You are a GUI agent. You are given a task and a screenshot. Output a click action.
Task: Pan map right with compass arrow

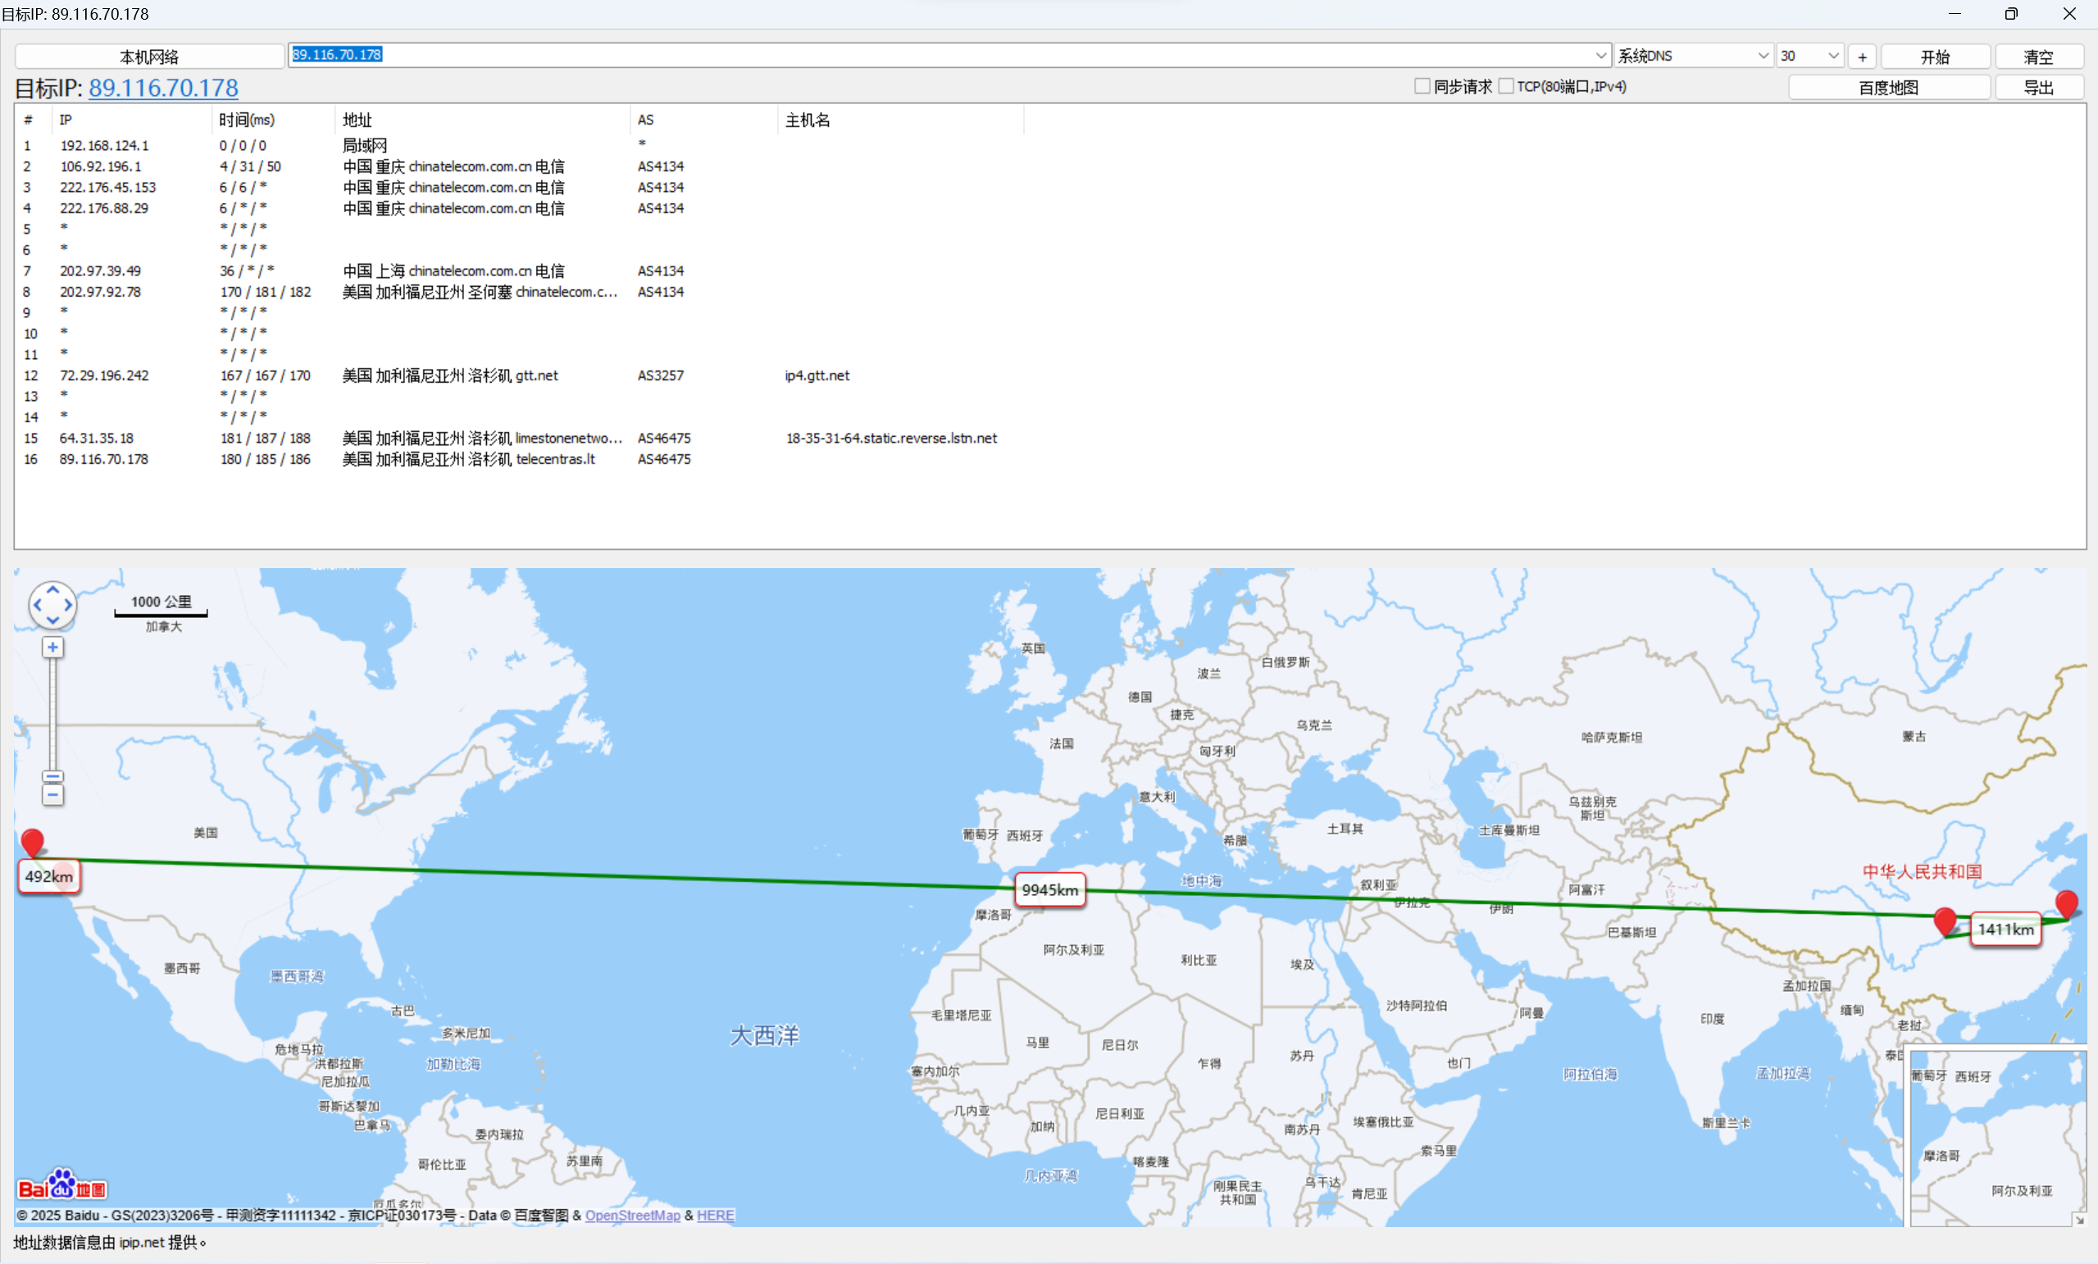68,605
